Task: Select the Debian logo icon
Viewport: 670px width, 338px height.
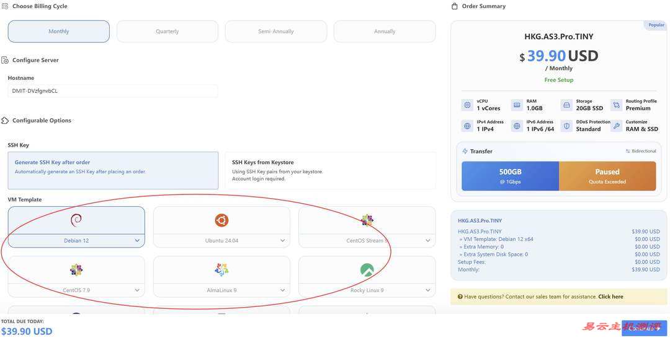Action: click(x=76, y=220)
